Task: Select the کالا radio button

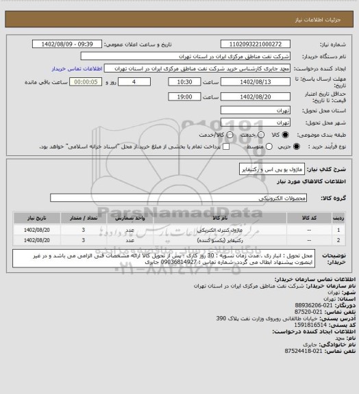Action: (285, 135)
